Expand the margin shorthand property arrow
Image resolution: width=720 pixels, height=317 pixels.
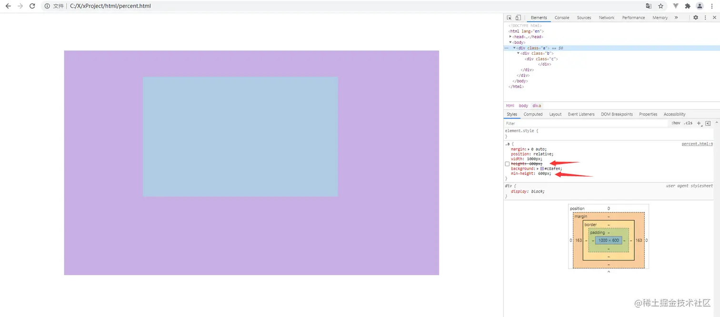click(x=528, y=149)
